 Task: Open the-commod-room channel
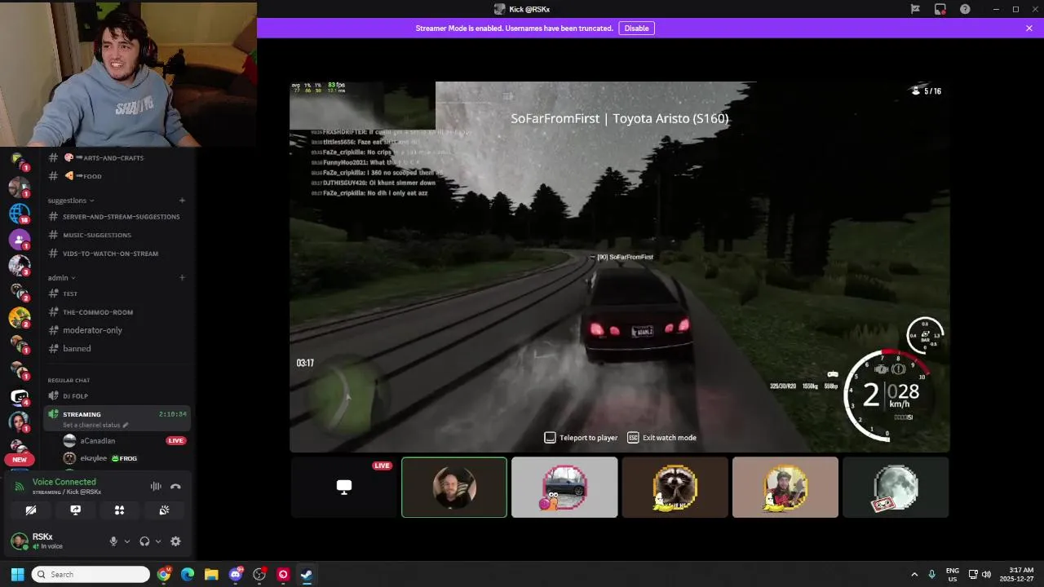tap(117, 312)
